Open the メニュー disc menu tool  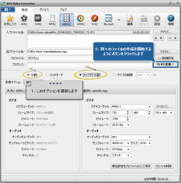tap(144, 20)
